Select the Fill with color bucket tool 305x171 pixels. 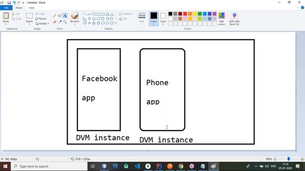pyautogui.click(x=60, y=16)
